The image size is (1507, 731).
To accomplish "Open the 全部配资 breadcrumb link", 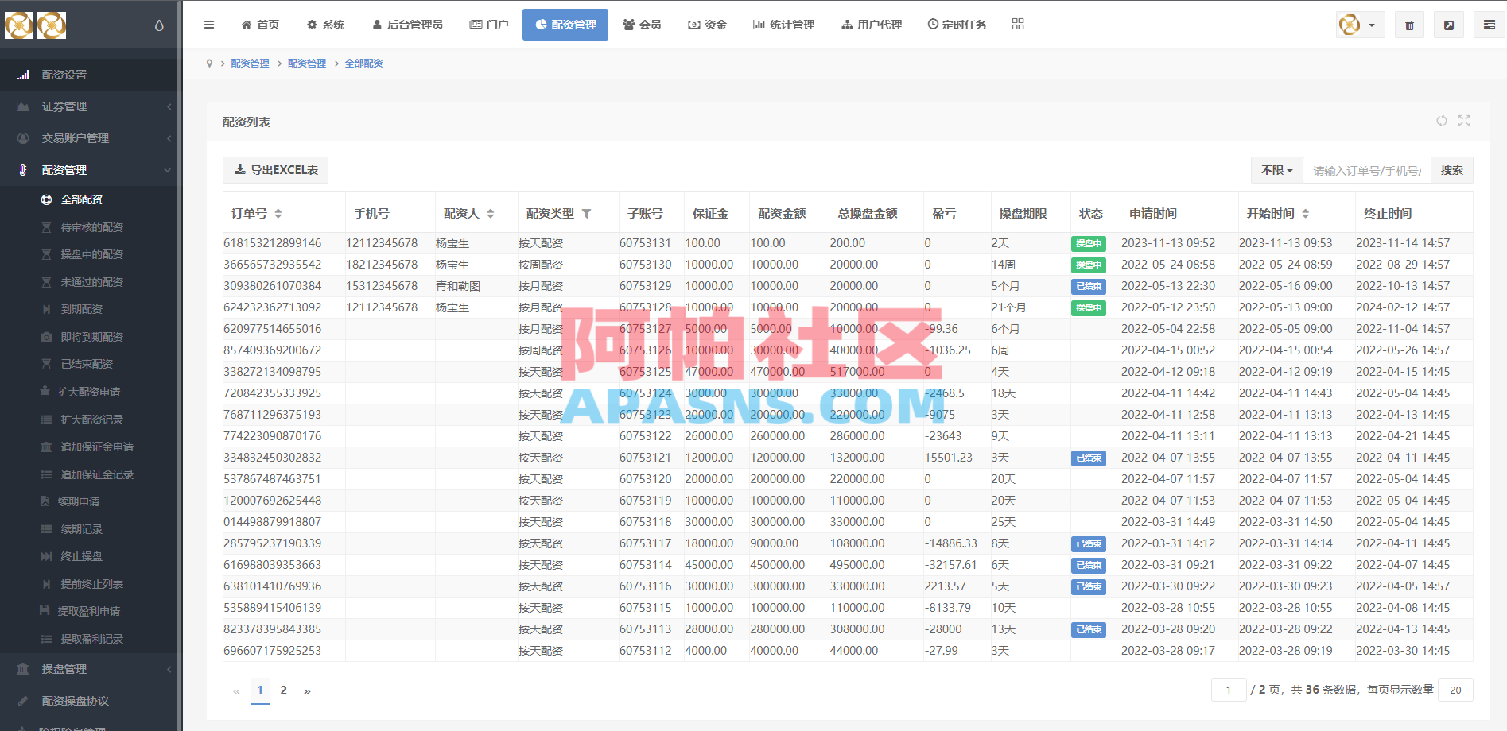I will click(364, 63).
